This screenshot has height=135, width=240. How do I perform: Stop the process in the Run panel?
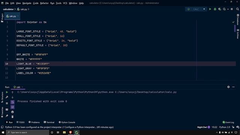coord(7,103)
